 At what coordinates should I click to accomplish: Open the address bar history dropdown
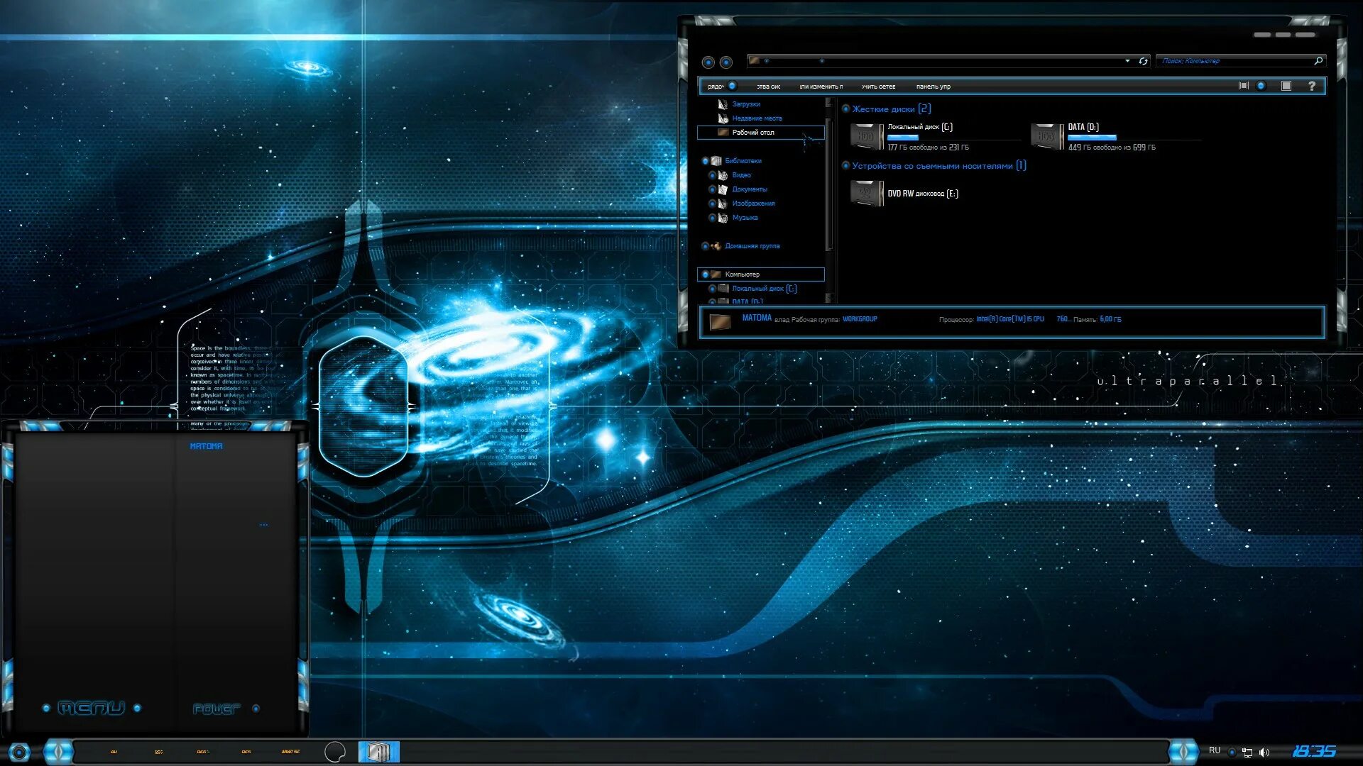[x=1127, y=61]
